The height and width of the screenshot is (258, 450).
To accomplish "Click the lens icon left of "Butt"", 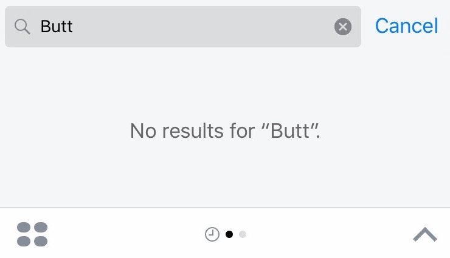I will (22, 27).
